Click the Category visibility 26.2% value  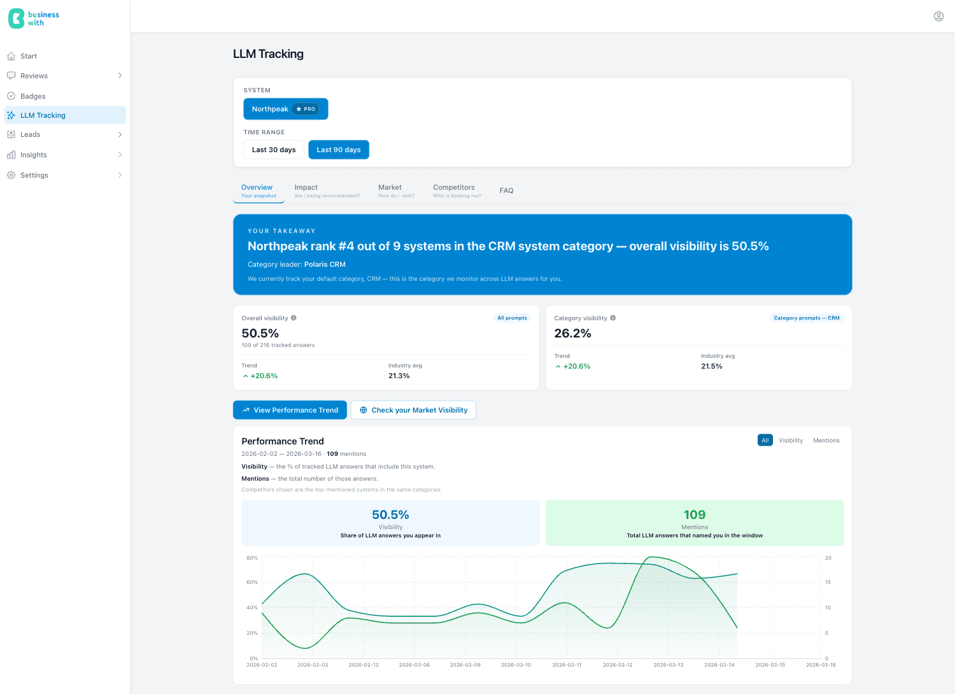tap(572, 334)
